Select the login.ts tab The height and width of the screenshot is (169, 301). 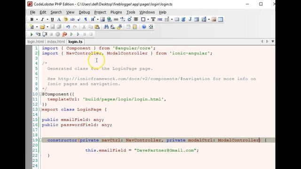(75, 42)
